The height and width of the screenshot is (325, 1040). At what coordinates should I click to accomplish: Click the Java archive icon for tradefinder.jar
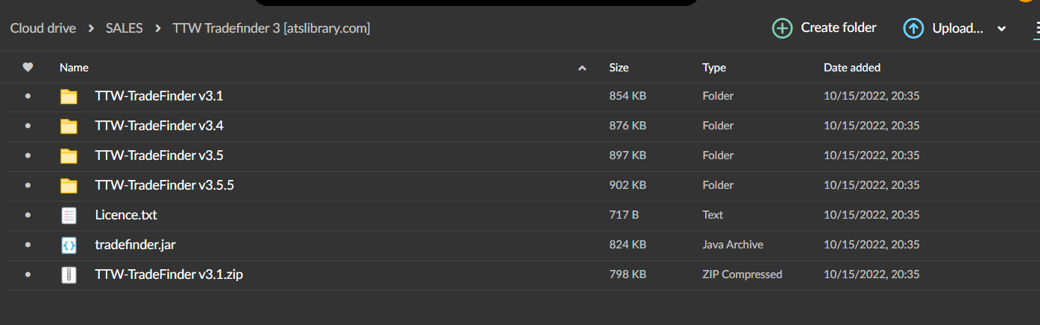(69, 245)
